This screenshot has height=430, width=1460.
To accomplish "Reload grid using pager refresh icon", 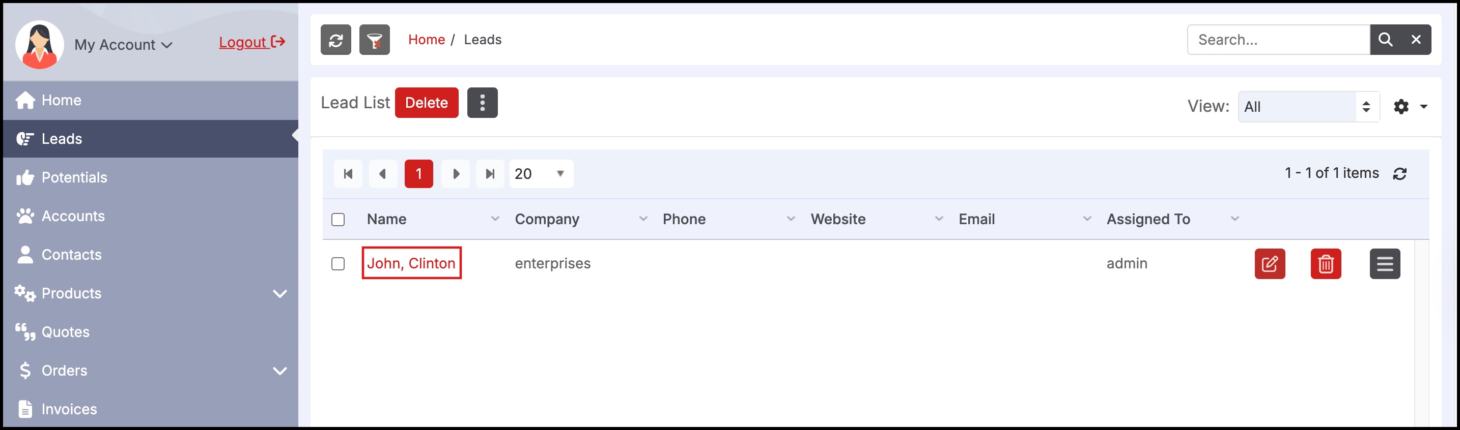I will click(x=1399, y=174).
